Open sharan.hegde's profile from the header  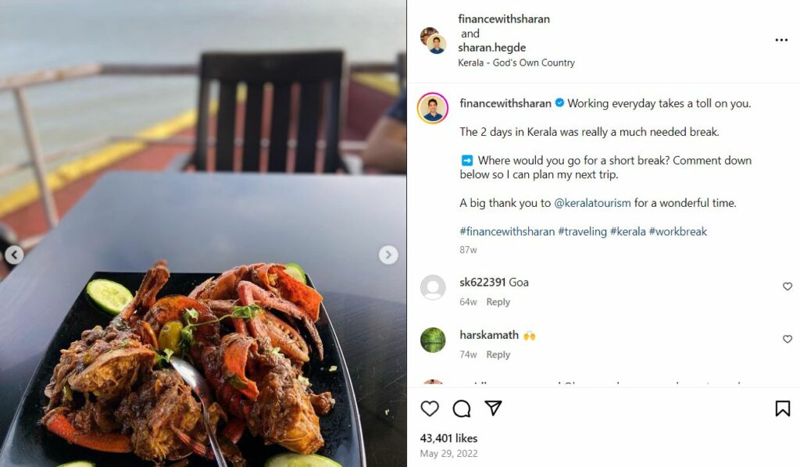coord(492,48)
